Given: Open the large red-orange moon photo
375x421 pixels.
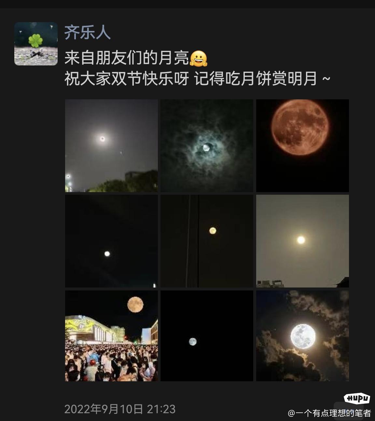Looking at the screenshot, I should pos(302,146).
